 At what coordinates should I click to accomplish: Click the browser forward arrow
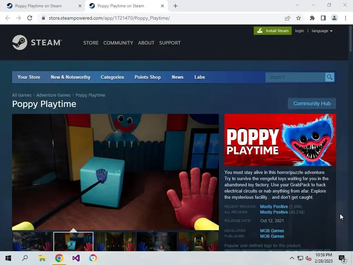point(19,18)
